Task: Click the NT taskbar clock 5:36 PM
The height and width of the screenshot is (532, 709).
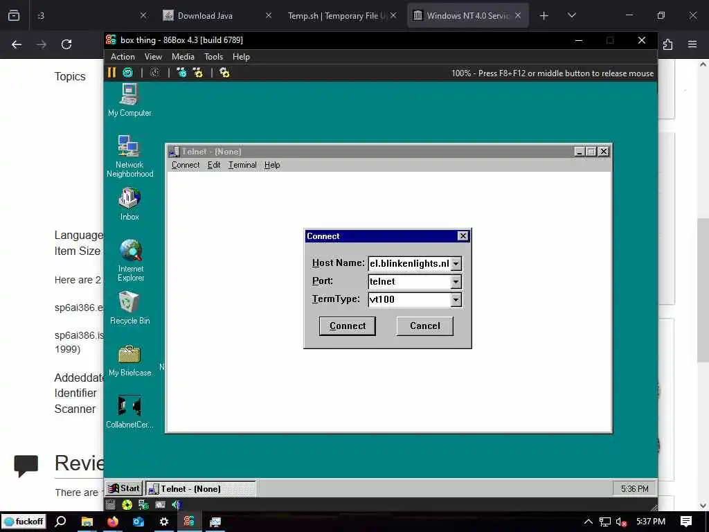Action: pyautogui.click(x=634, y=489)
